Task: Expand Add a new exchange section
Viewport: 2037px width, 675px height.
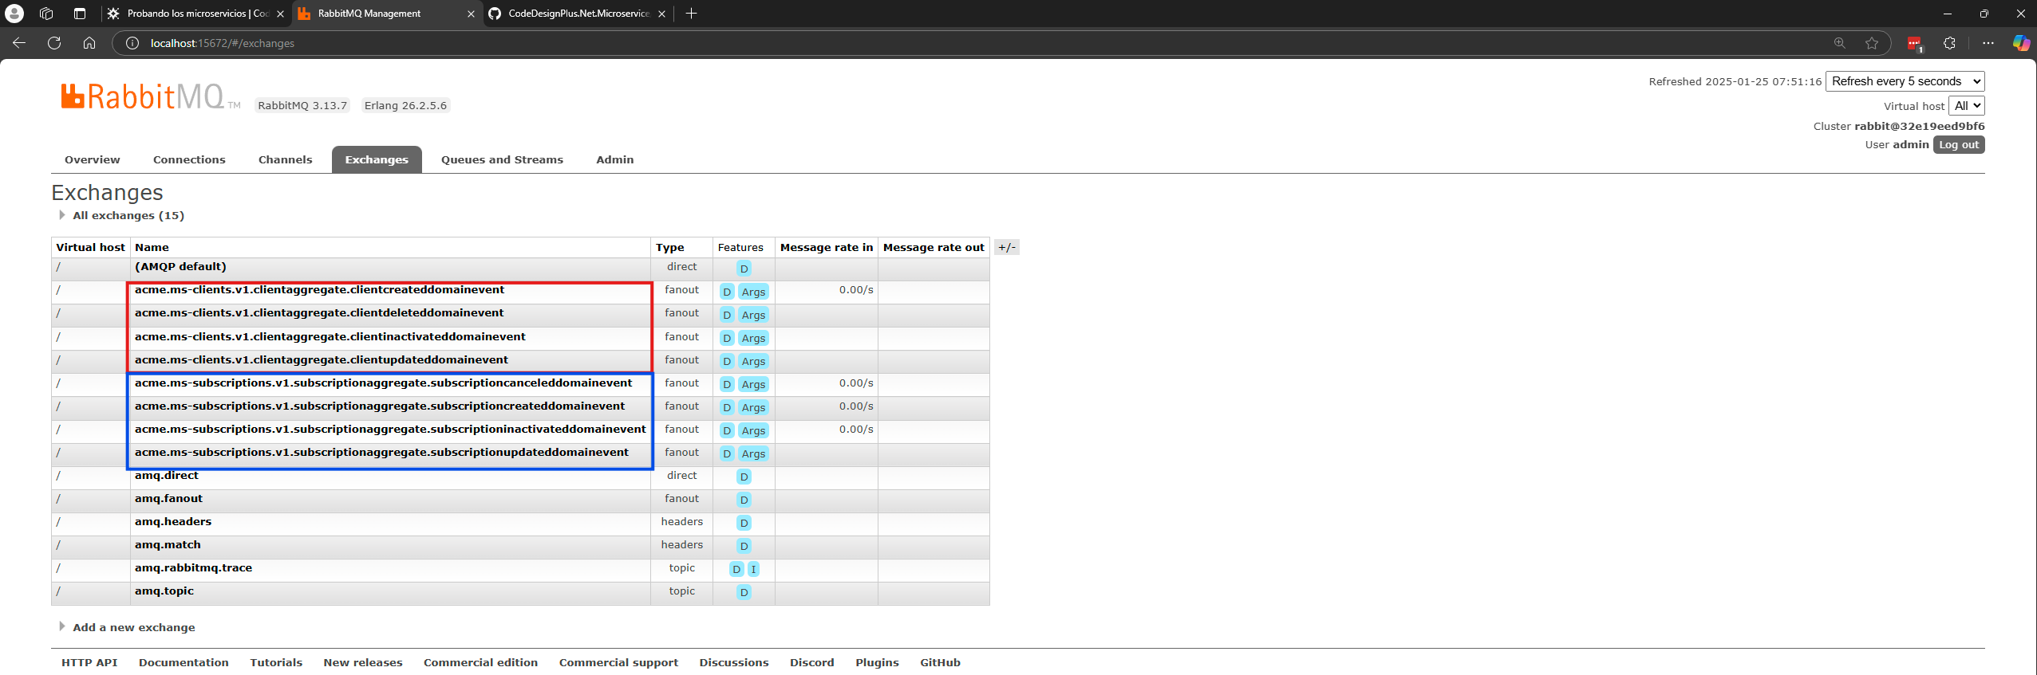Action: pyautogui.click(x=133, y=627)
